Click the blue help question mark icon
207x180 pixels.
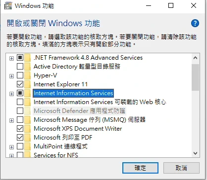[x=195, y=23]
